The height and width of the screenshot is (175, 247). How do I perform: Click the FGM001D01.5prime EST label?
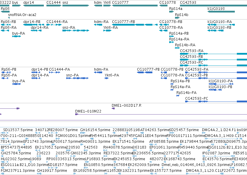[x=73, y=136]
